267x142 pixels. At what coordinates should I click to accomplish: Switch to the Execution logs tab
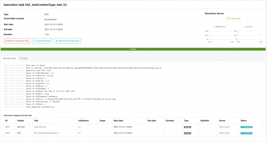(9, 58)
